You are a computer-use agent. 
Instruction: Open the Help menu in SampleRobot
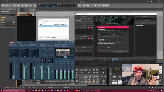point(93,15)
